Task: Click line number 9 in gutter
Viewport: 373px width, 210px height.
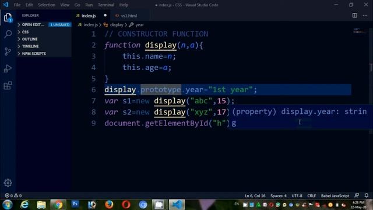Action: click(93, 123)
